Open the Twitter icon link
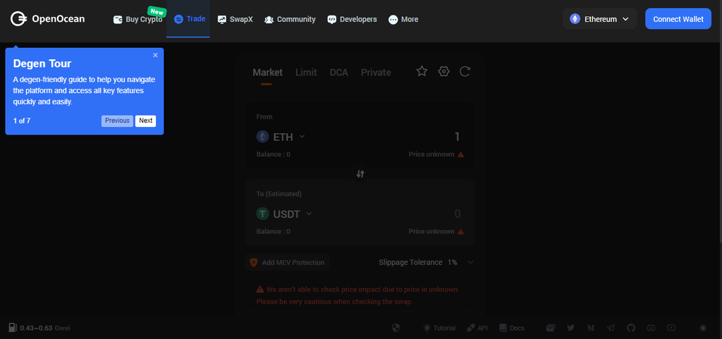The image size is (722, 339). point(571,328)
